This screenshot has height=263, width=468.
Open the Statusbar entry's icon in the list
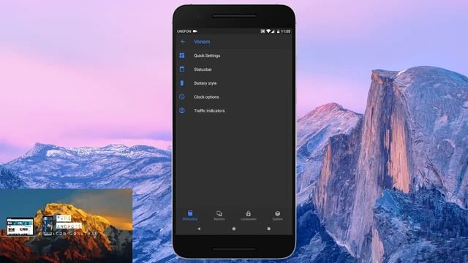coord(182,69)
